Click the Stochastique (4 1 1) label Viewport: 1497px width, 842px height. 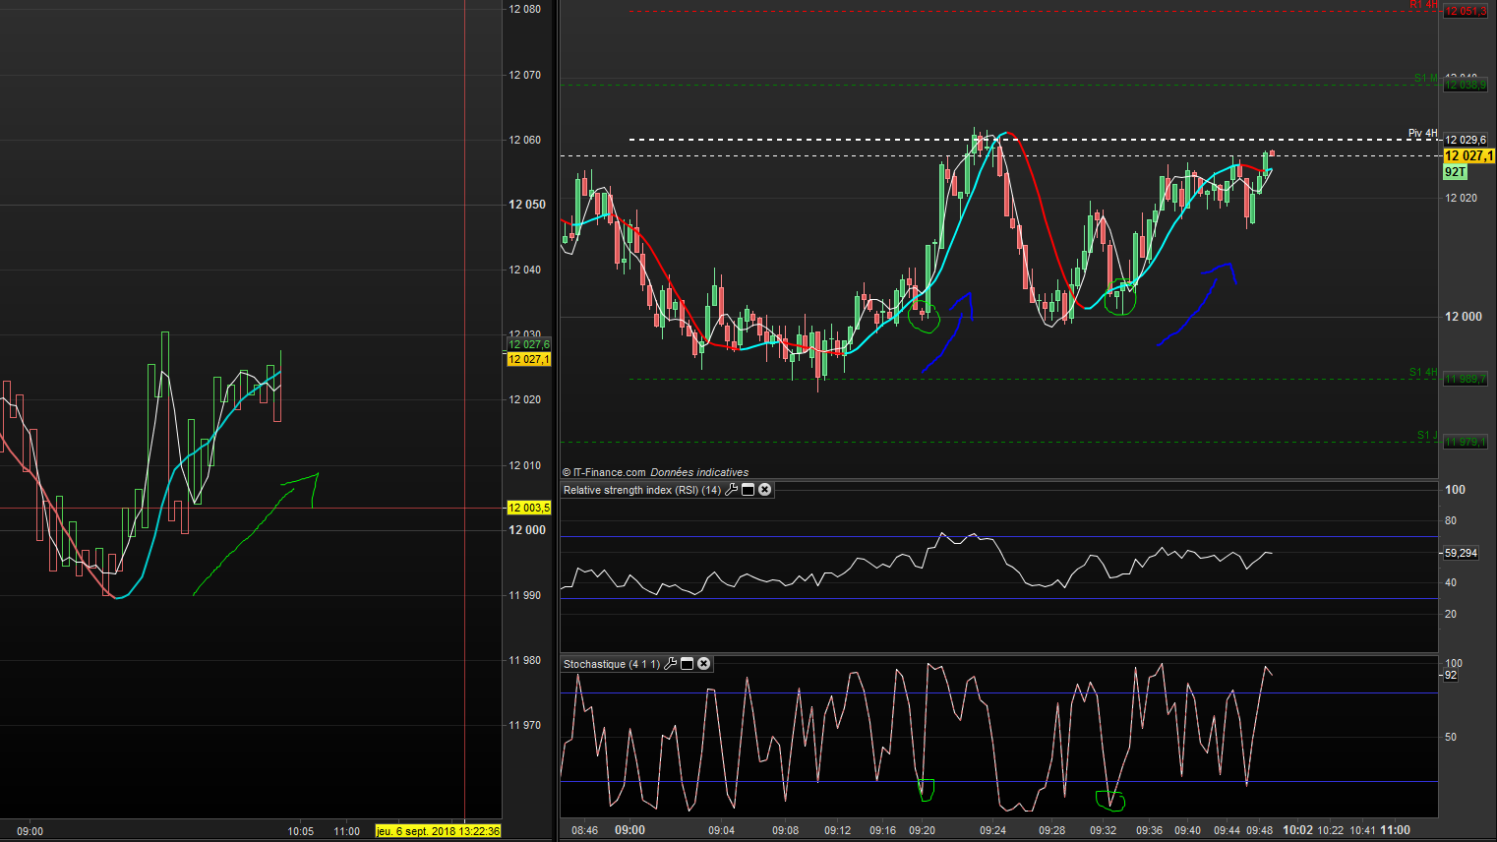(x=611, y=664)
